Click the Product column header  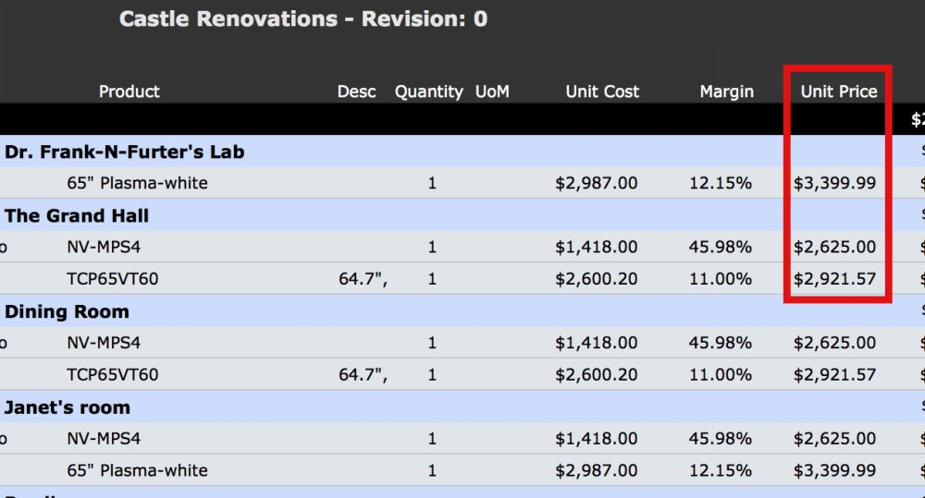129,91
